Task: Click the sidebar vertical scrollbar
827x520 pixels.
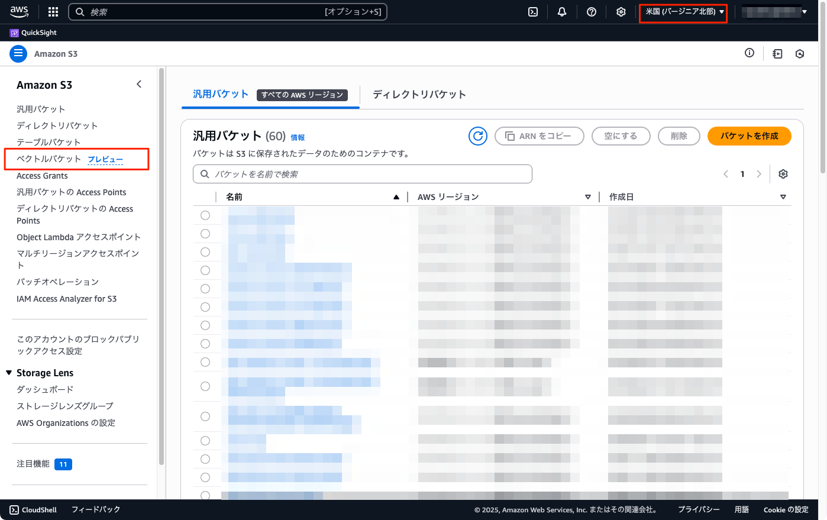Action: coord(161,266)
